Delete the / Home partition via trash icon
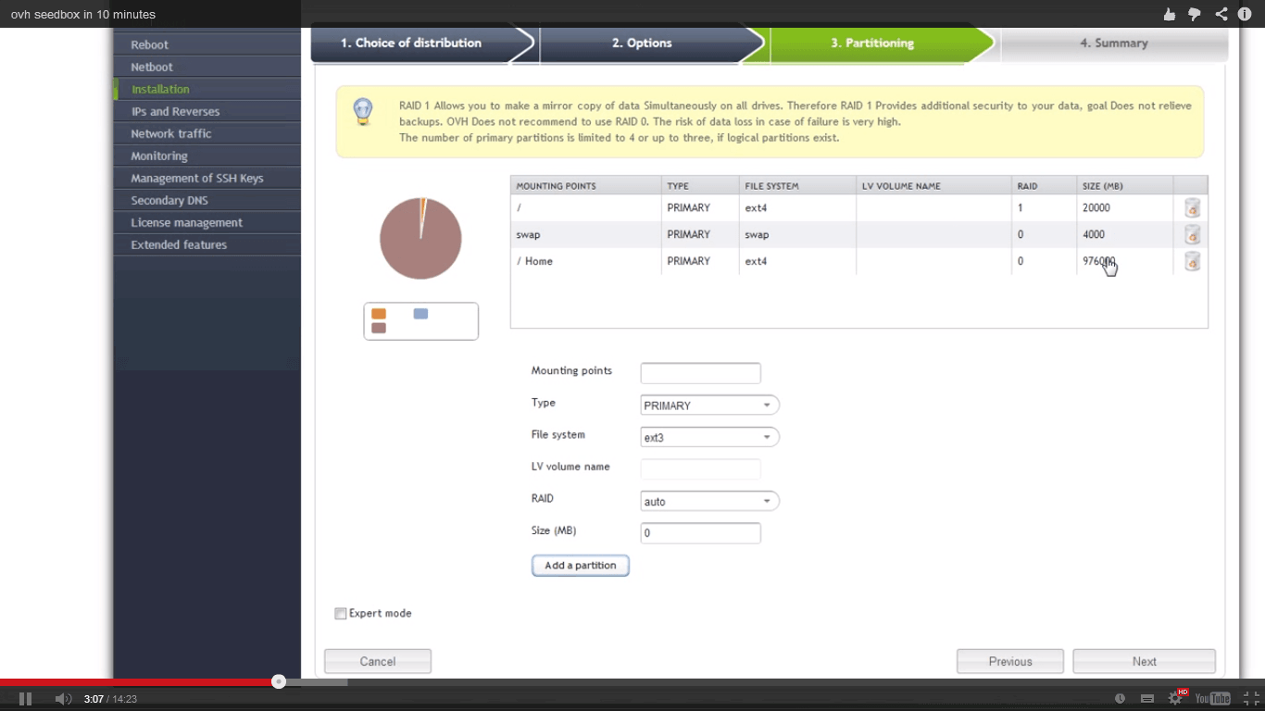 coord(1192,262)
